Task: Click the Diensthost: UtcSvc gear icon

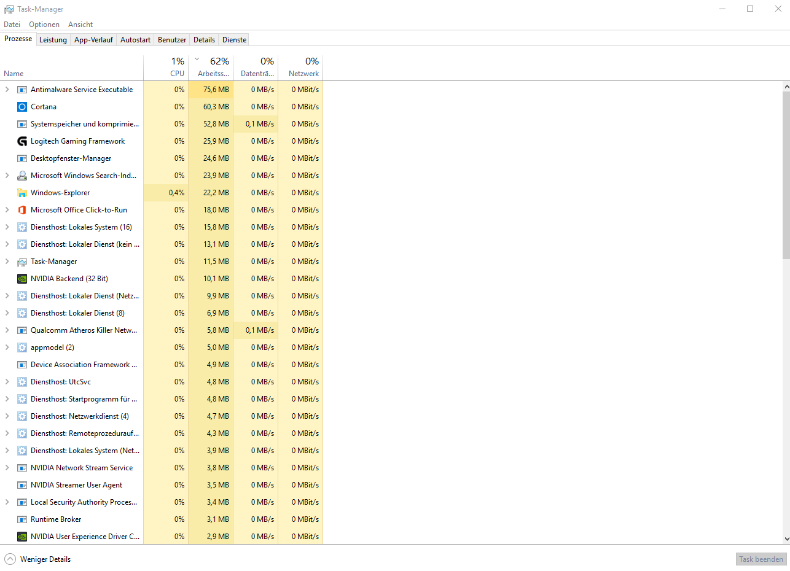Action: (22, 382)
